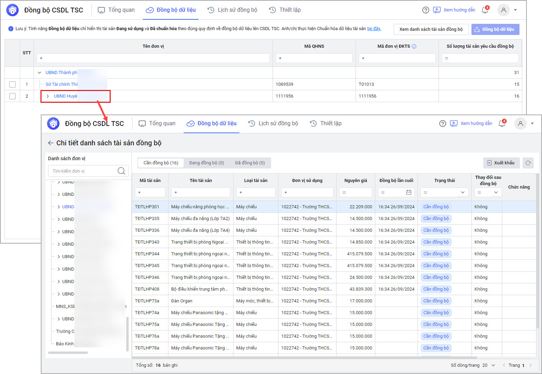Go to next page using the right arrow
542x374 pixels.
click(531, 365)
